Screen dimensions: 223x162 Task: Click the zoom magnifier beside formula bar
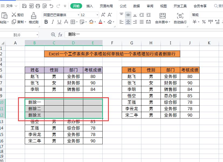(53, 35)
